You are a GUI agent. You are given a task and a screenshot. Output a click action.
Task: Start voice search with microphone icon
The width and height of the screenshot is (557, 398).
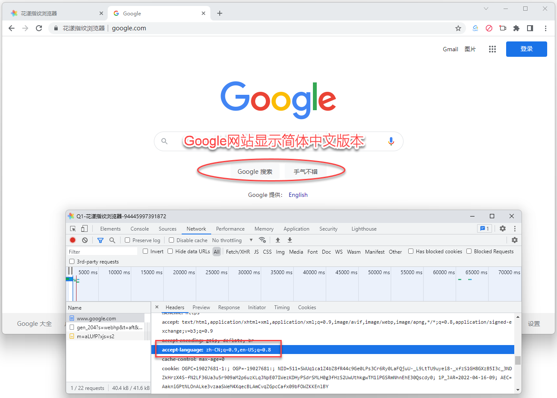coord(391,141)
